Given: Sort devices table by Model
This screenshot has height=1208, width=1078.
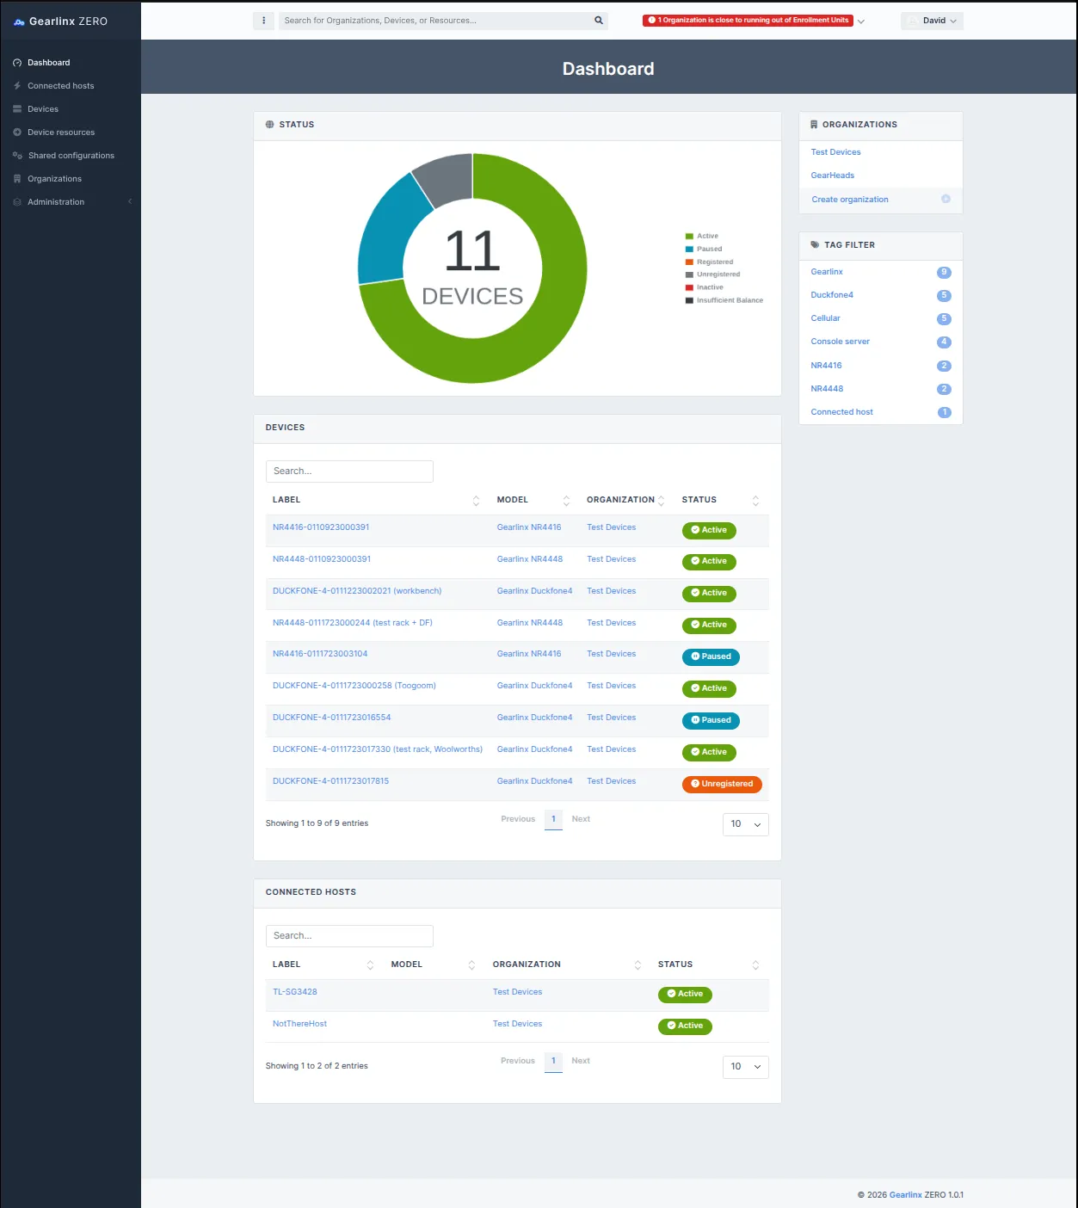Looking at the screenshot, I should tap(566, 501).
